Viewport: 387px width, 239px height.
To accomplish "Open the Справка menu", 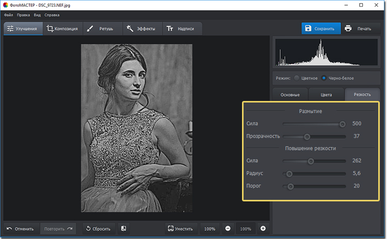I will [52, 15].
